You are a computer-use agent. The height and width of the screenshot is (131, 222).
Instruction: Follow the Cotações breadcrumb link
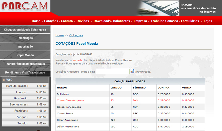coord(76,35)
